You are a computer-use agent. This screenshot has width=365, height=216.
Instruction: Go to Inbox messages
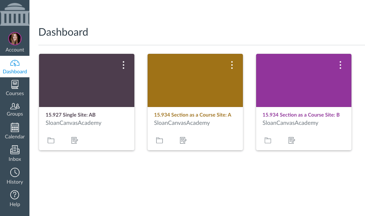pyautogui.click(x=15, y=154)
